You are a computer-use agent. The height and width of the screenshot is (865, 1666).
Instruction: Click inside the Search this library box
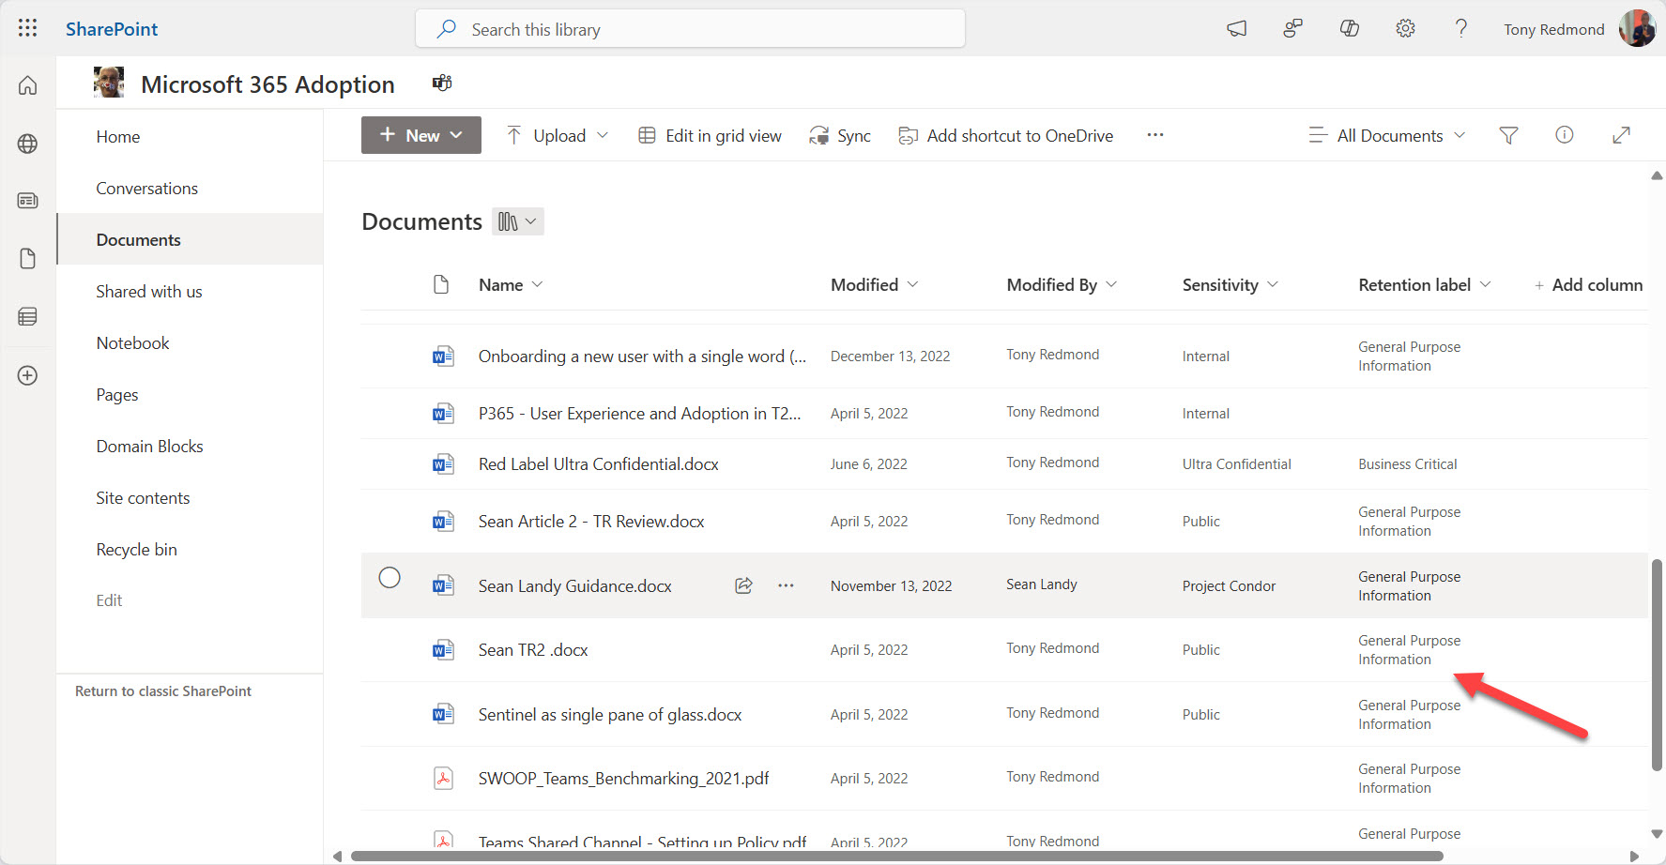tap(690, 29)
